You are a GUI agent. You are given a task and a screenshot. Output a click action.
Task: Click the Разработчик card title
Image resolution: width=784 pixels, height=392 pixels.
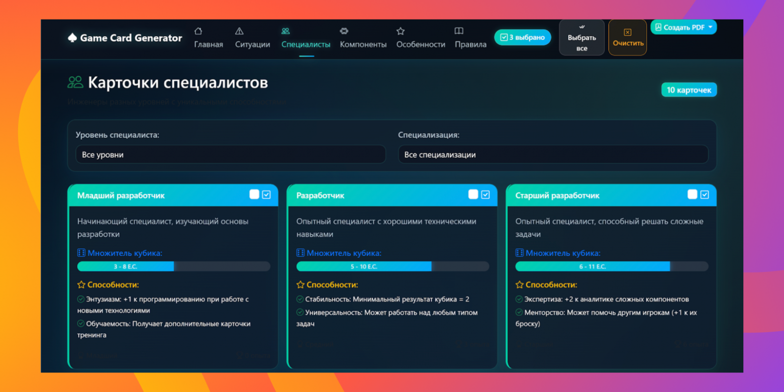(321, 195)
